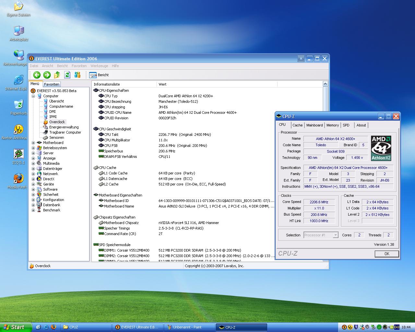Click the Refresh icon in EVEREST toolbar
Image resolution: width=415 pixels, height=332 pixels.
pyautogui.click(x=67, y=75)
